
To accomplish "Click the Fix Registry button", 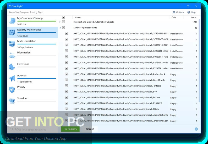I will (x=70, y=129).
